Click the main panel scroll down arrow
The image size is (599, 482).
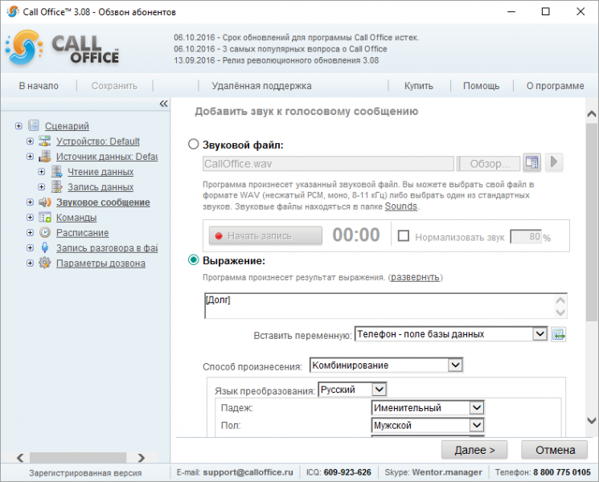point(591,421)
